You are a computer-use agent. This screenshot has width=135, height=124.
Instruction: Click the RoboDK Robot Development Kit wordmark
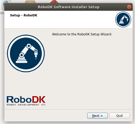click(26, 101)
